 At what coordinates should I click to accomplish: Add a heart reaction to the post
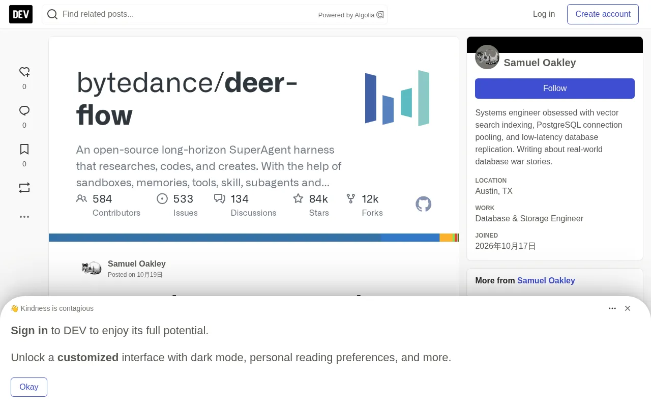[24, 72]
